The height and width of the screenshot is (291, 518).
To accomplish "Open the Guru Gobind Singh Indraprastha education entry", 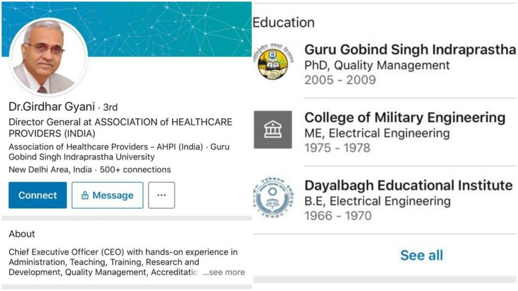I will point(410,50).
